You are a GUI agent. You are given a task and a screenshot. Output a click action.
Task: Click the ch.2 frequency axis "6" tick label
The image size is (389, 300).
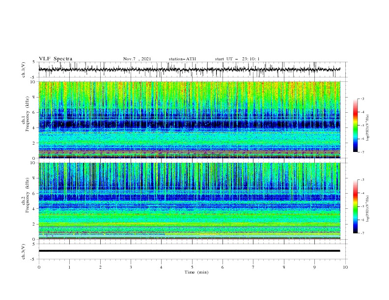[34, 194]
